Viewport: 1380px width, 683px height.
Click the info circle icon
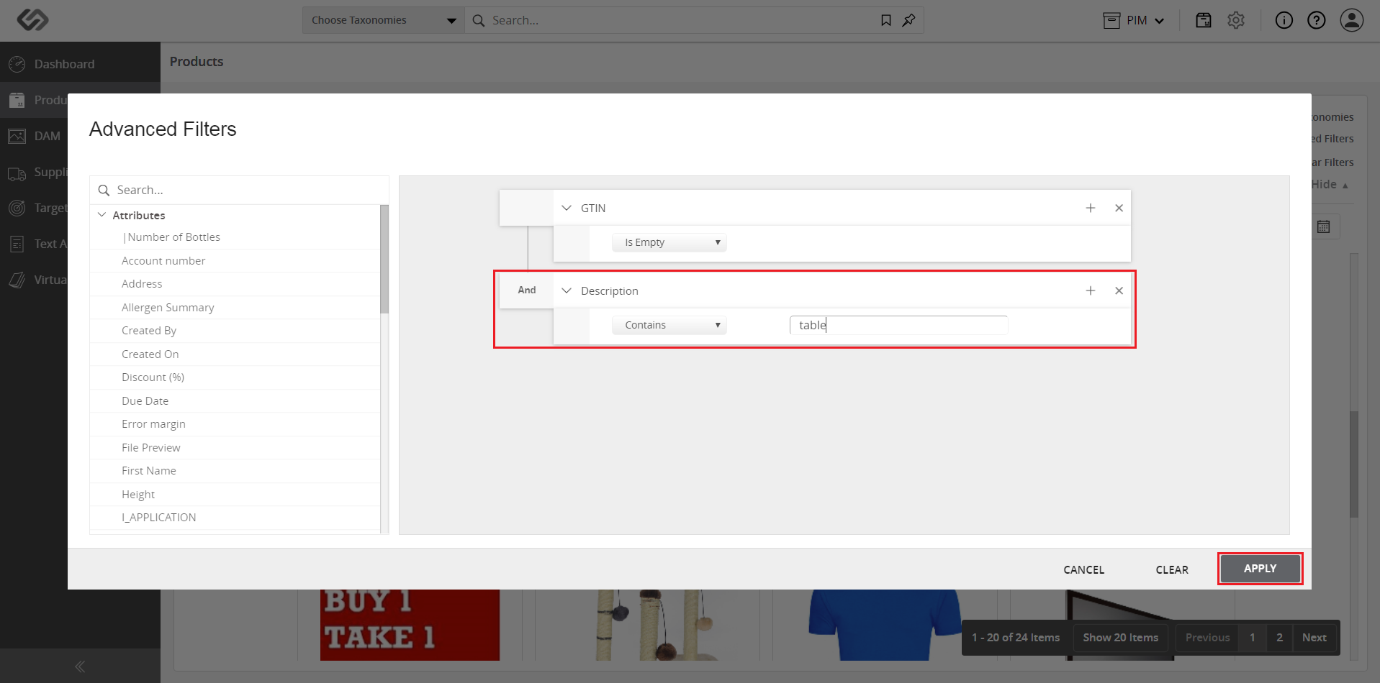(x=1284, y=20)
